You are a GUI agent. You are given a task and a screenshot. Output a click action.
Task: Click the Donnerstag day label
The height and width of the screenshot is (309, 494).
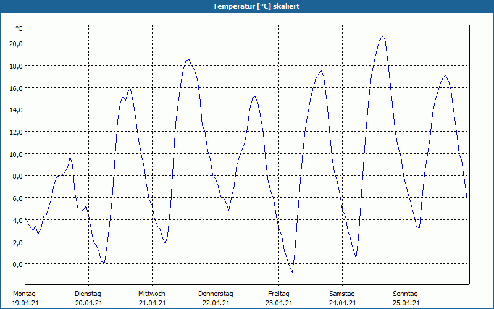click(x=216, y=294)
